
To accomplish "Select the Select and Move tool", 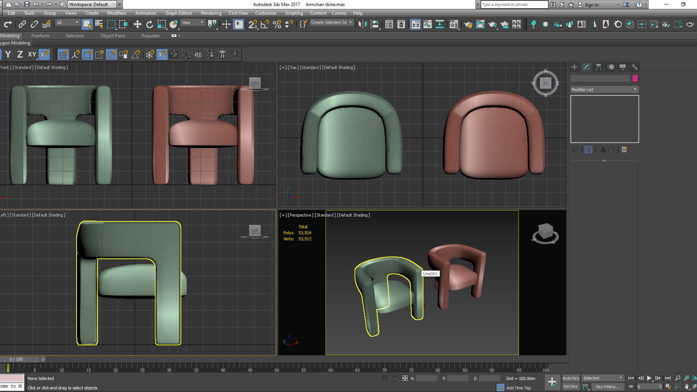I will (x=137, y=24).
